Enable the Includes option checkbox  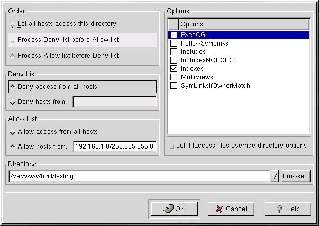pos(174,52)
